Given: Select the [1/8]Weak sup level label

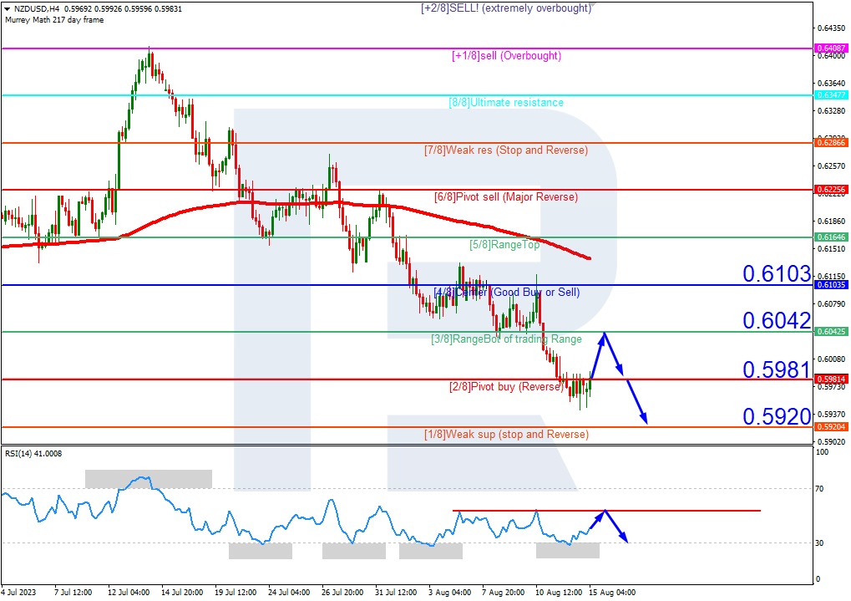Looking at the screenshot, I should pyautogui.click(x=506, y=435).
